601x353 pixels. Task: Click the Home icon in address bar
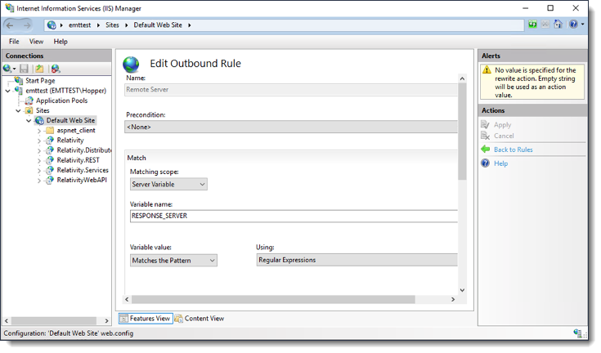[558, 25]
